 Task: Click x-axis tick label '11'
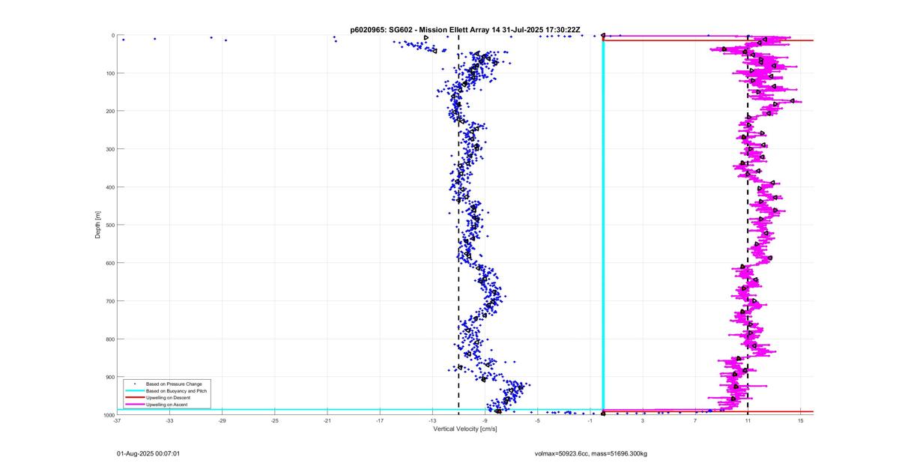click(x=748, y=420)
